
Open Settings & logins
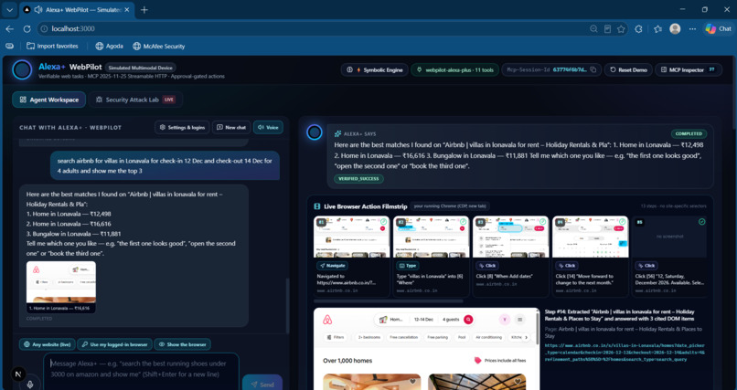[x=182, y=127]
